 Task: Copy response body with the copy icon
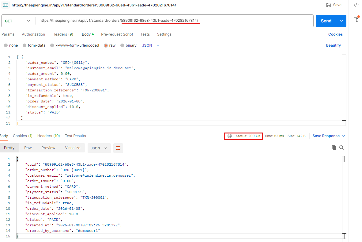click(x=334, y=148)
